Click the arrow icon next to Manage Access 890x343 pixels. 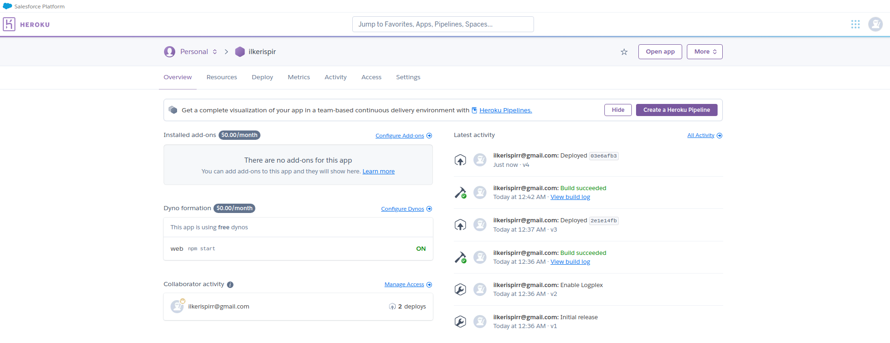click(429, 285)
